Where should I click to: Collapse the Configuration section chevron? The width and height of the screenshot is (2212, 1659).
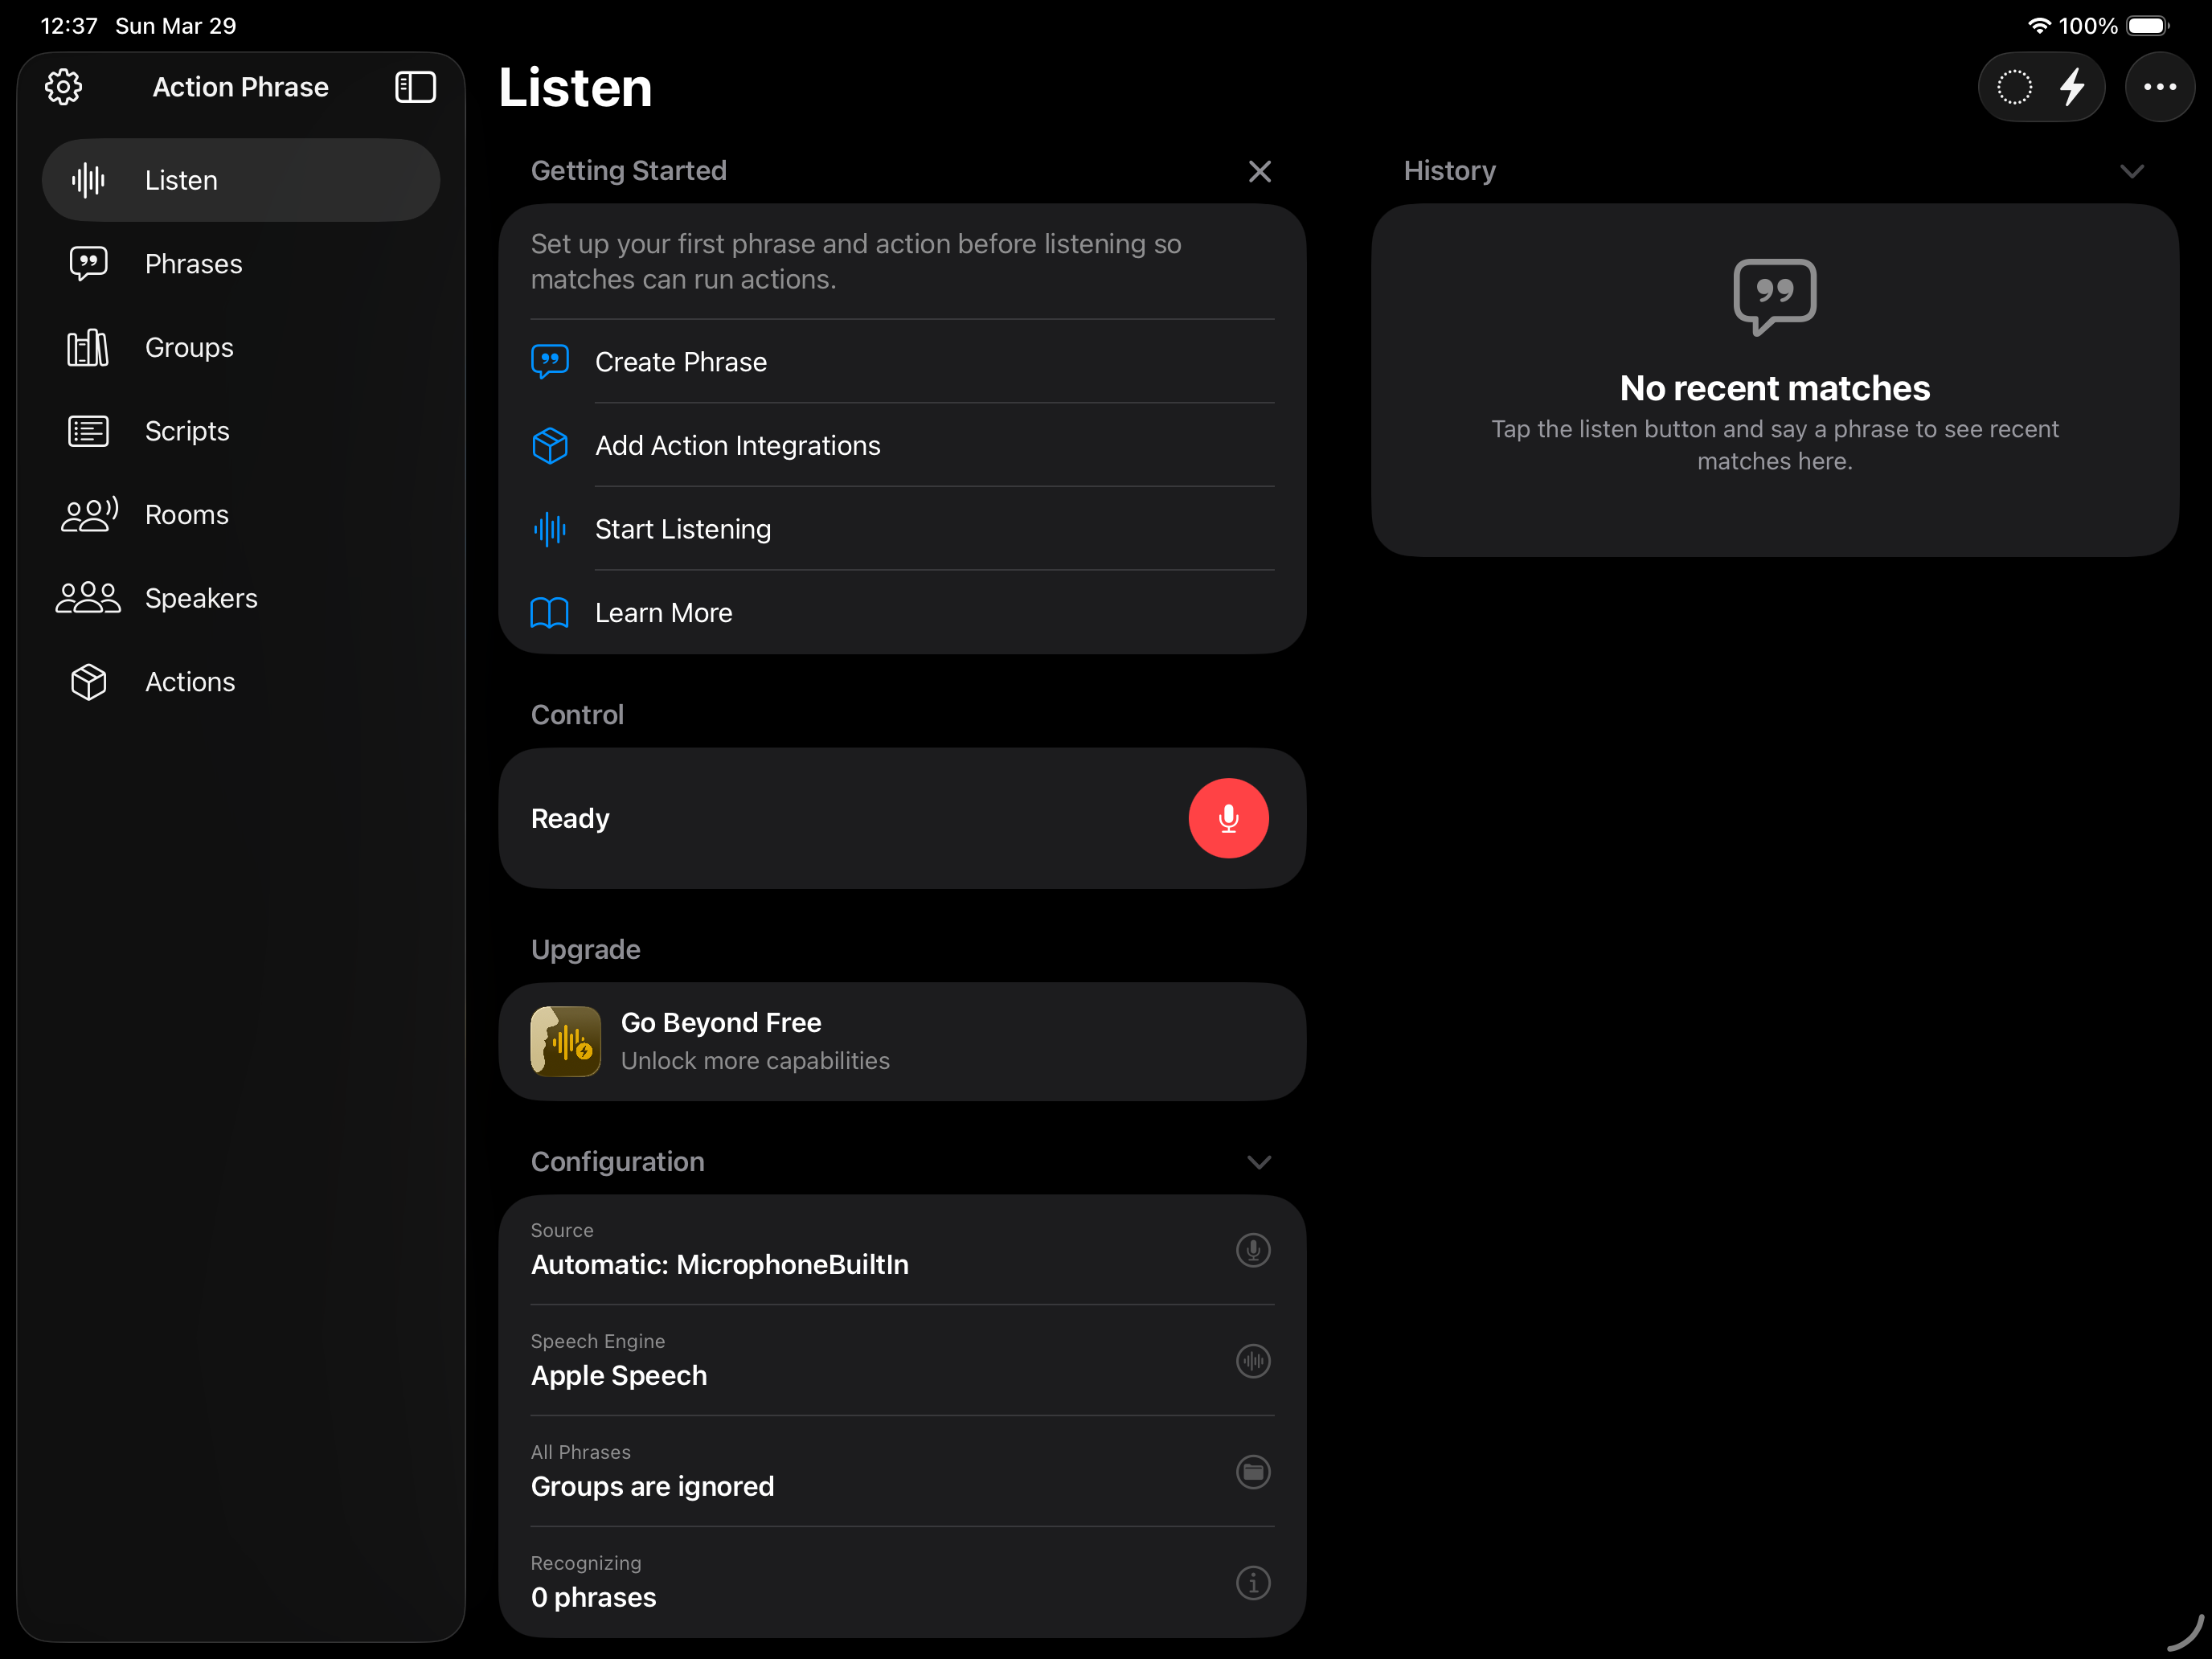click(1259, 1162)
